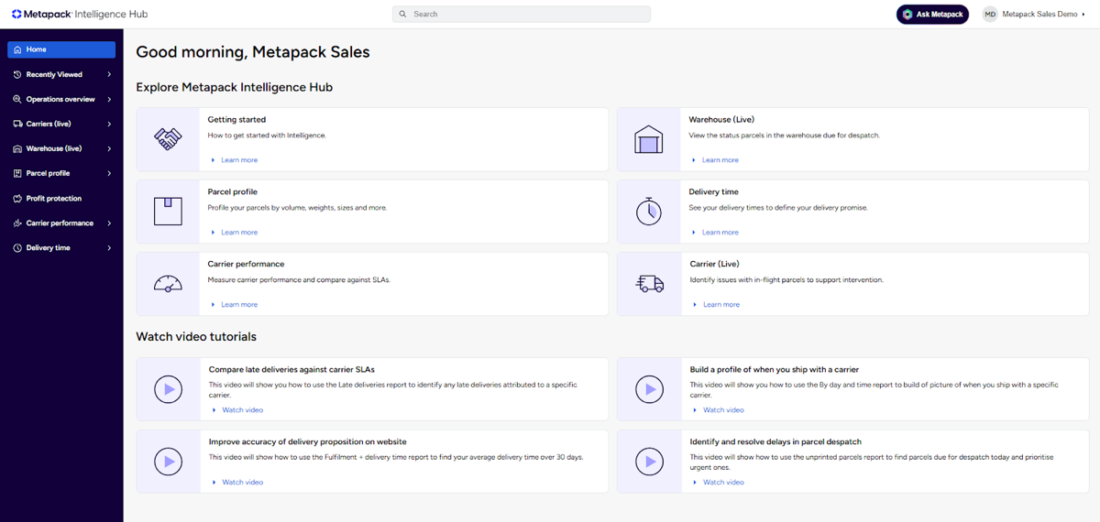
Task: Click the Parcel profile sidebar icon
Action: [17, 173]
